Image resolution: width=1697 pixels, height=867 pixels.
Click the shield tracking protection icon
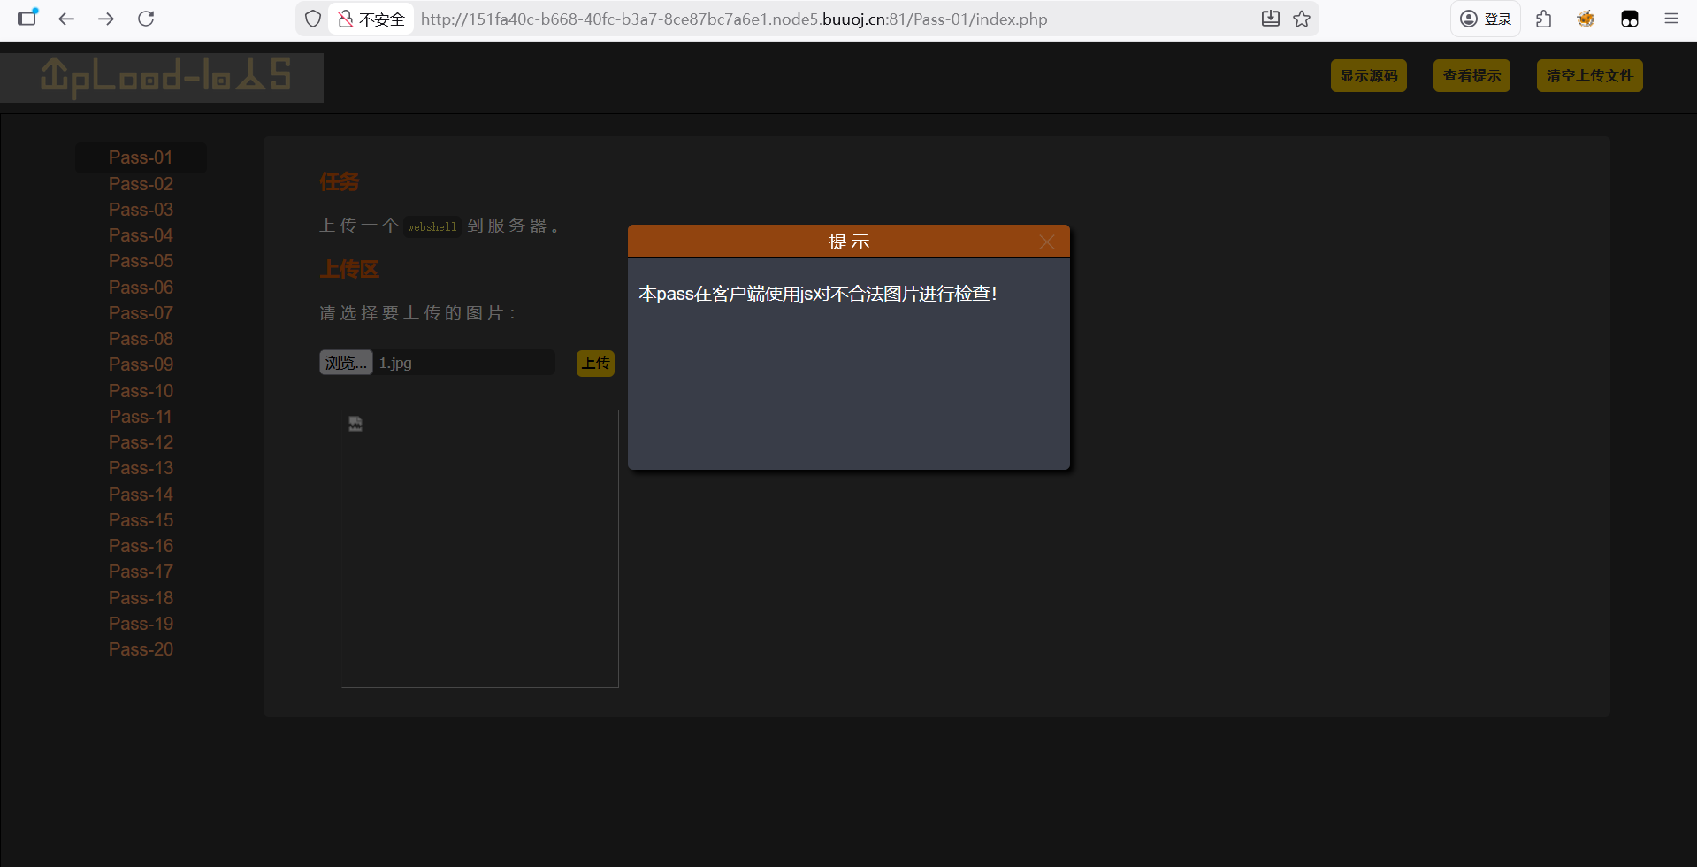pyautogui.click(x=312, y=19)
